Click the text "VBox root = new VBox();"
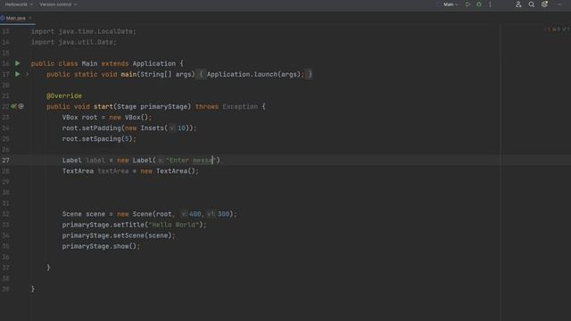This screenshot has width=571, height=321. tap(107, 117)
